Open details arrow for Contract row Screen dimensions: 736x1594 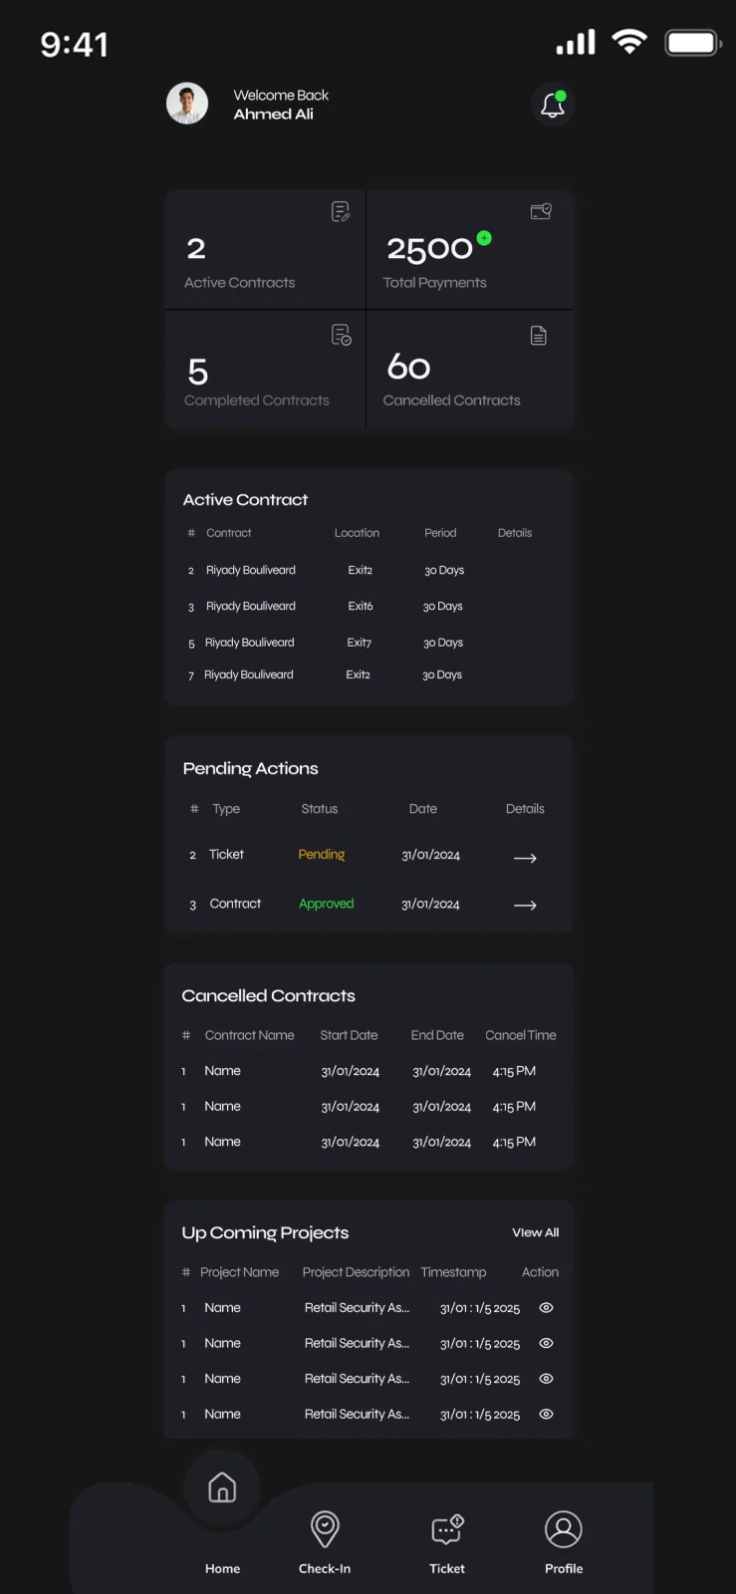click(x=525, y=906)
